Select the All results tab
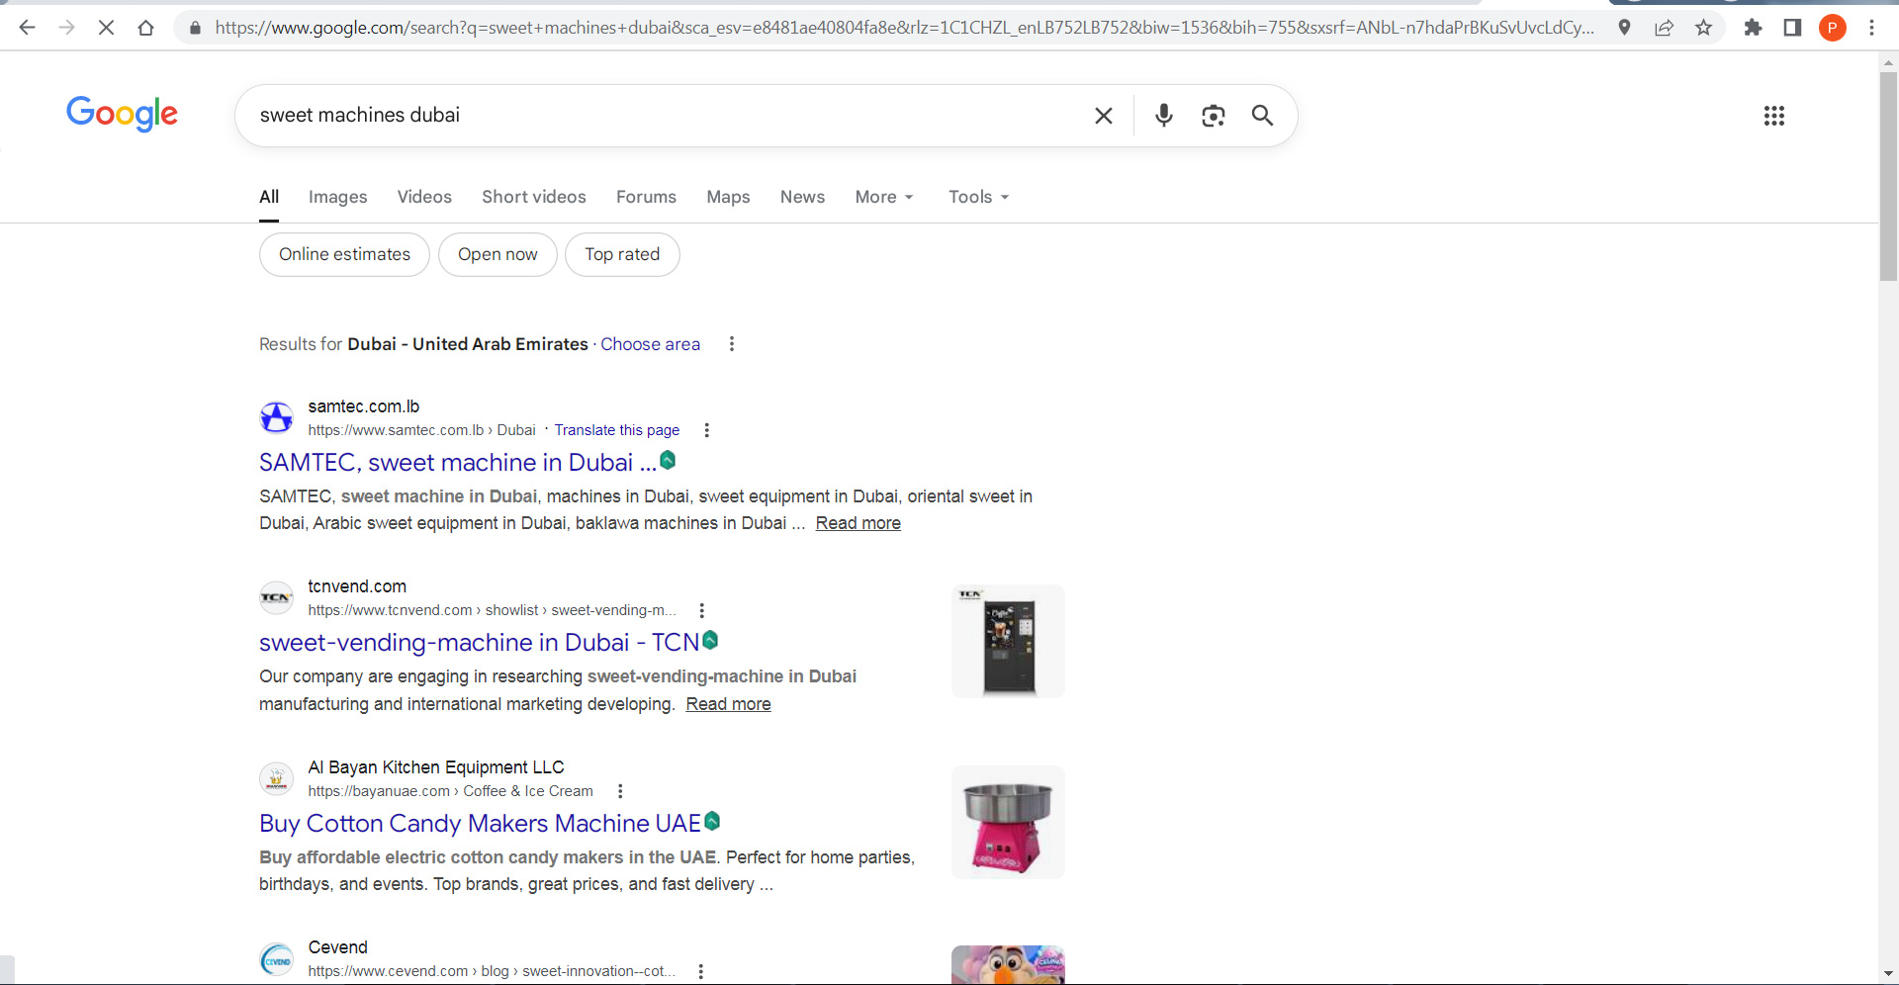Screen dimensions: 1899x985 (x=269, y=197)
